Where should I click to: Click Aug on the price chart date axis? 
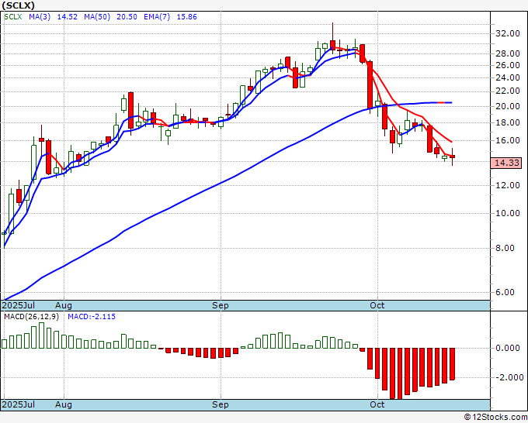(64, 305)
